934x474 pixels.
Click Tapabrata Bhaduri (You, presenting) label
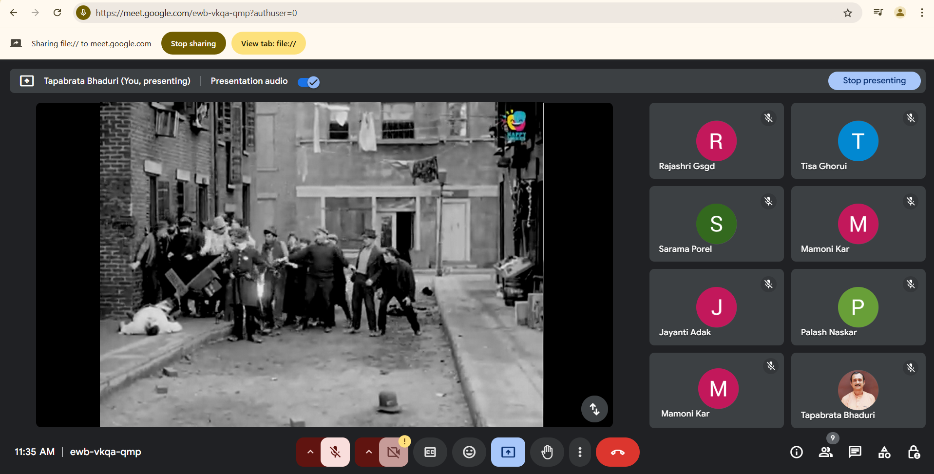(117, 81)
